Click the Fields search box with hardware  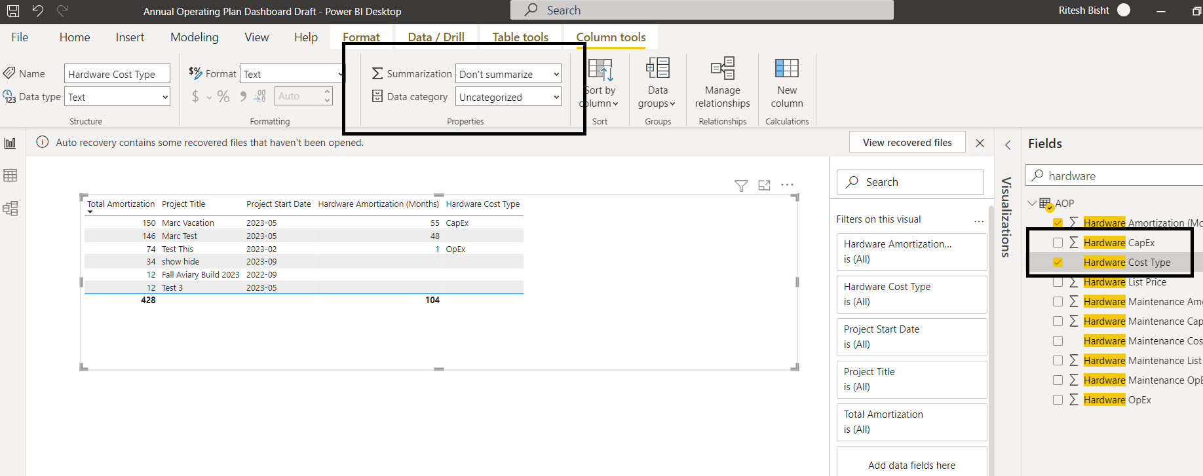1114,175
